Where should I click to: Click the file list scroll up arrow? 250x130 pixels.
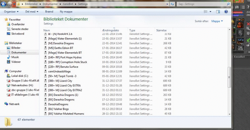[229, 30]
